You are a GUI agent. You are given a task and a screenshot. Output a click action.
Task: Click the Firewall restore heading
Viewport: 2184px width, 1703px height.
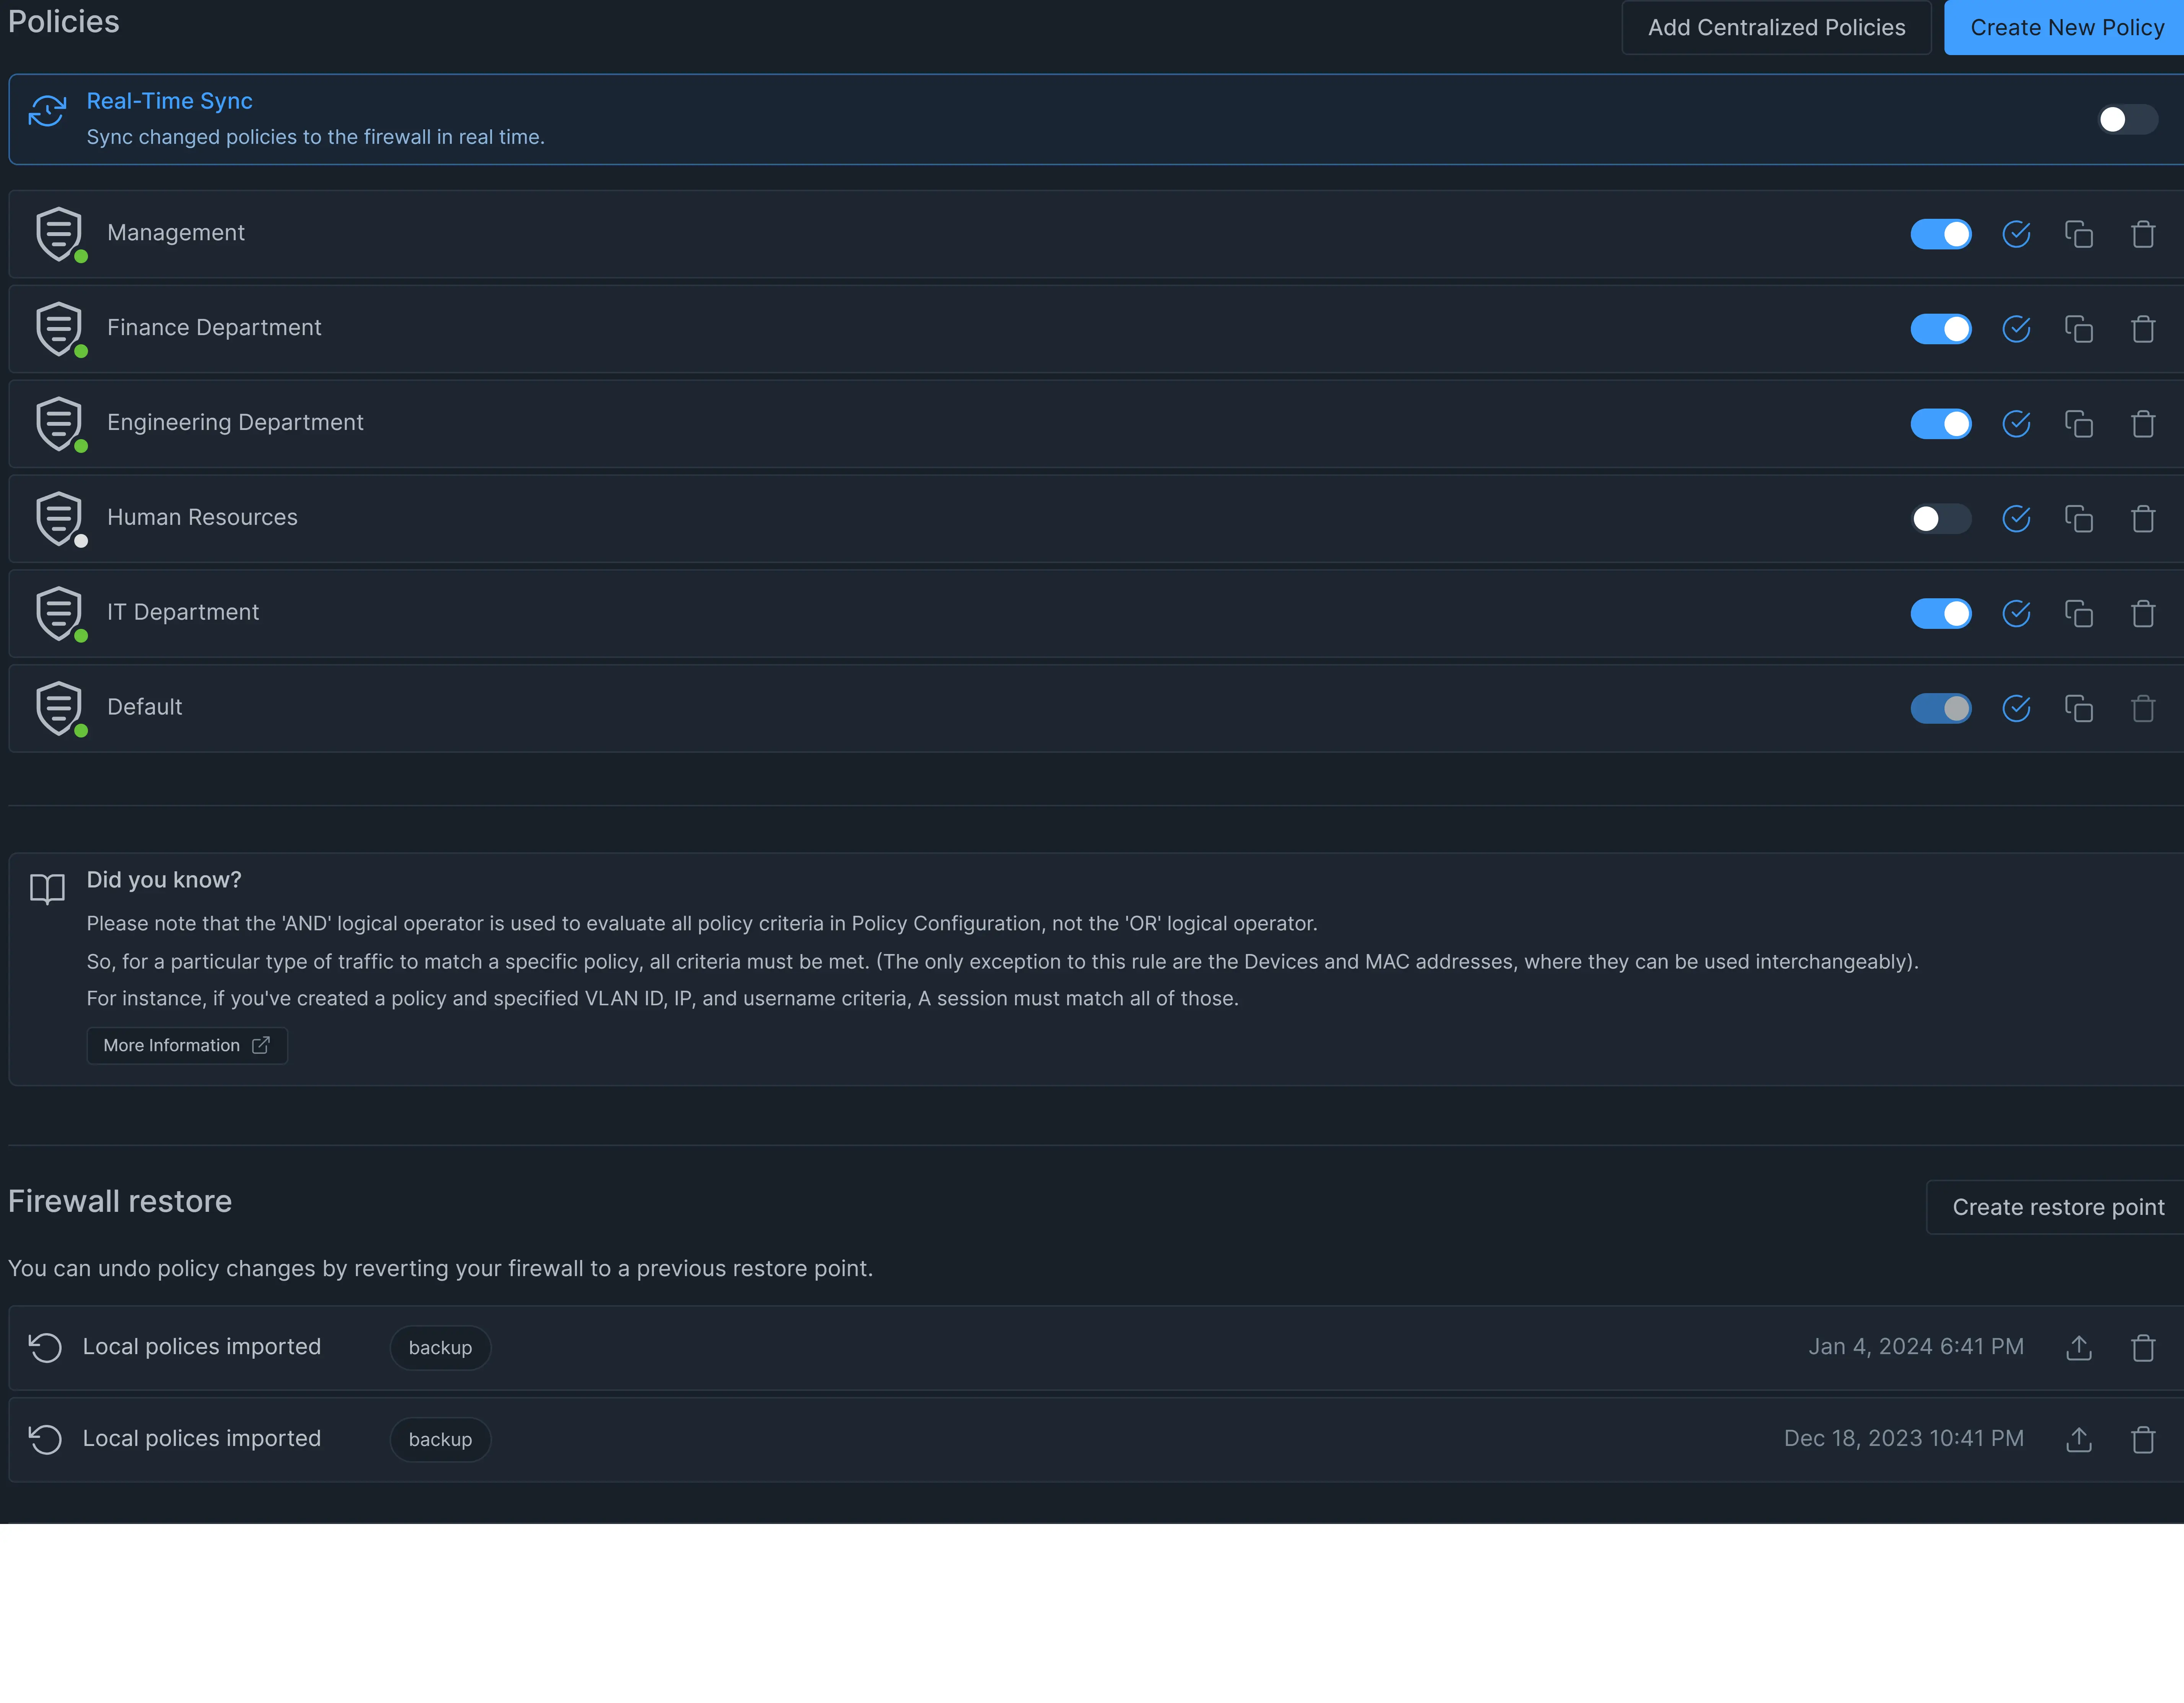[x=120, y=1202]
